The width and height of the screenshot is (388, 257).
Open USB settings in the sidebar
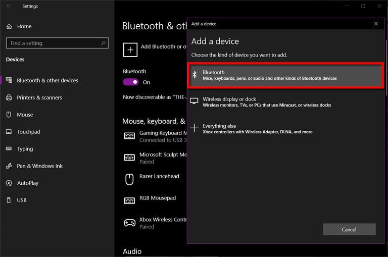point(22,200)
